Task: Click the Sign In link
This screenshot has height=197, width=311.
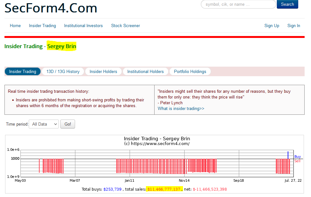Action: click(x=294, y=26)
